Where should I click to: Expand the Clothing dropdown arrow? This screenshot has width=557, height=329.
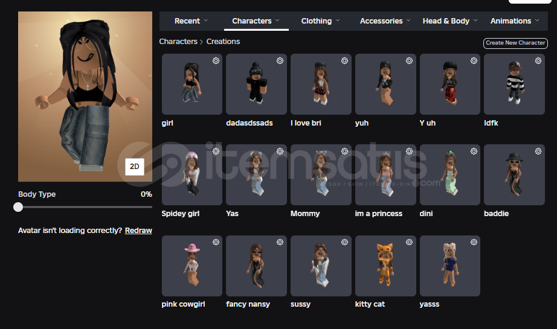[338, 21]
